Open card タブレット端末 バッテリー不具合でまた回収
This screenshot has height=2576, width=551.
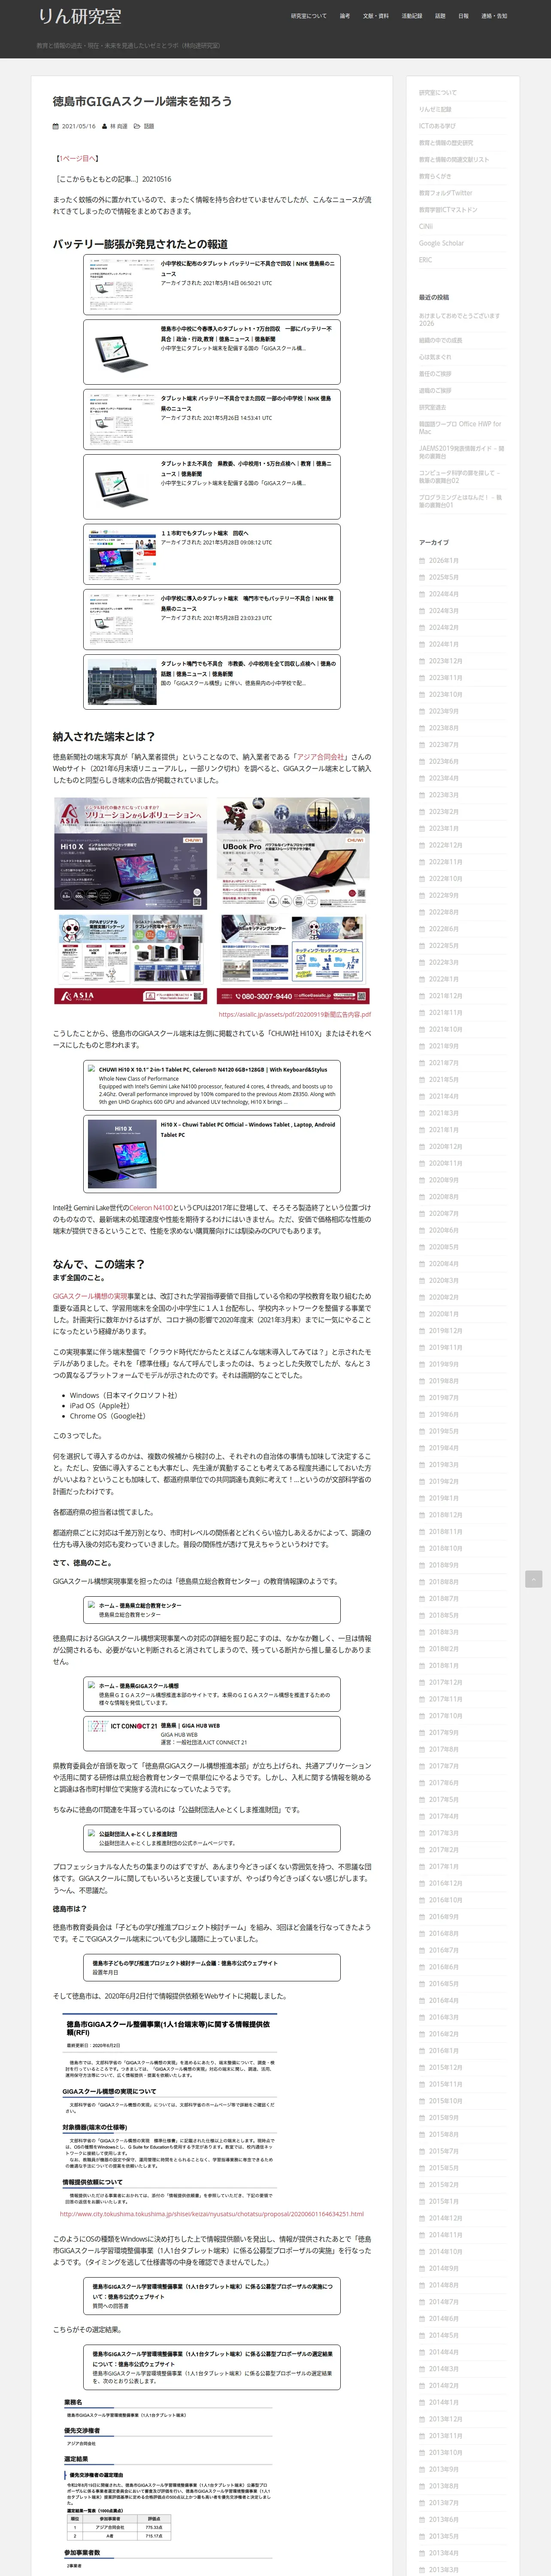(211, 419)
